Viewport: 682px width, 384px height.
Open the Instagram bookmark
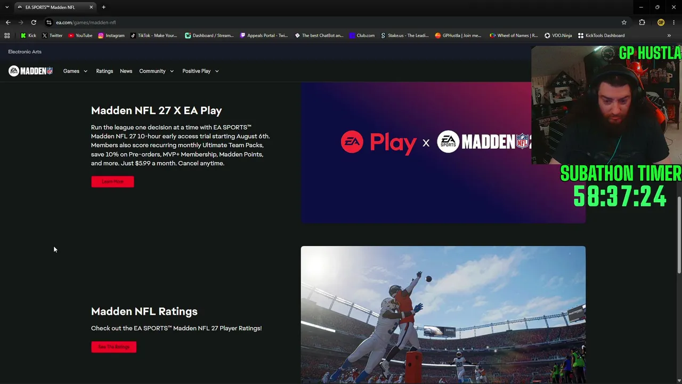click(x=111, y=36)
